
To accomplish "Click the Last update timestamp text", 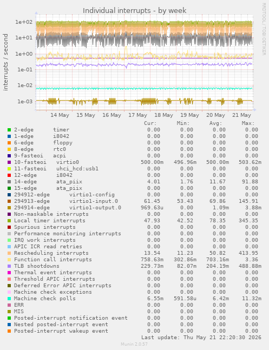I will pos(201,337).
